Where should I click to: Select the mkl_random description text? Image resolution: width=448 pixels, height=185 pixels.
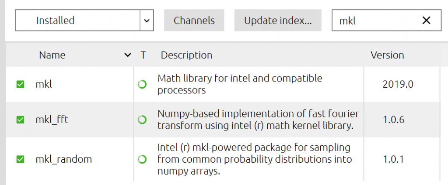tap(254, 159)
